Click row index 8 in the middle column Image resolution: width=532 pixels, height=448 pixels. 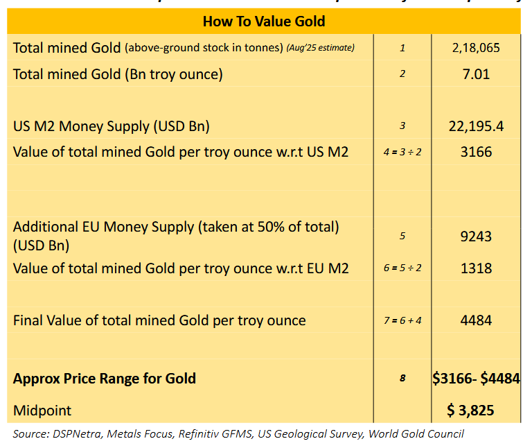click(x=402, y=378)
